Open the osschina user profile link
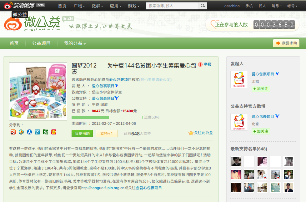The height and width of the screenshot is (202, 306). pyautogui.click(x=232, y=6)
